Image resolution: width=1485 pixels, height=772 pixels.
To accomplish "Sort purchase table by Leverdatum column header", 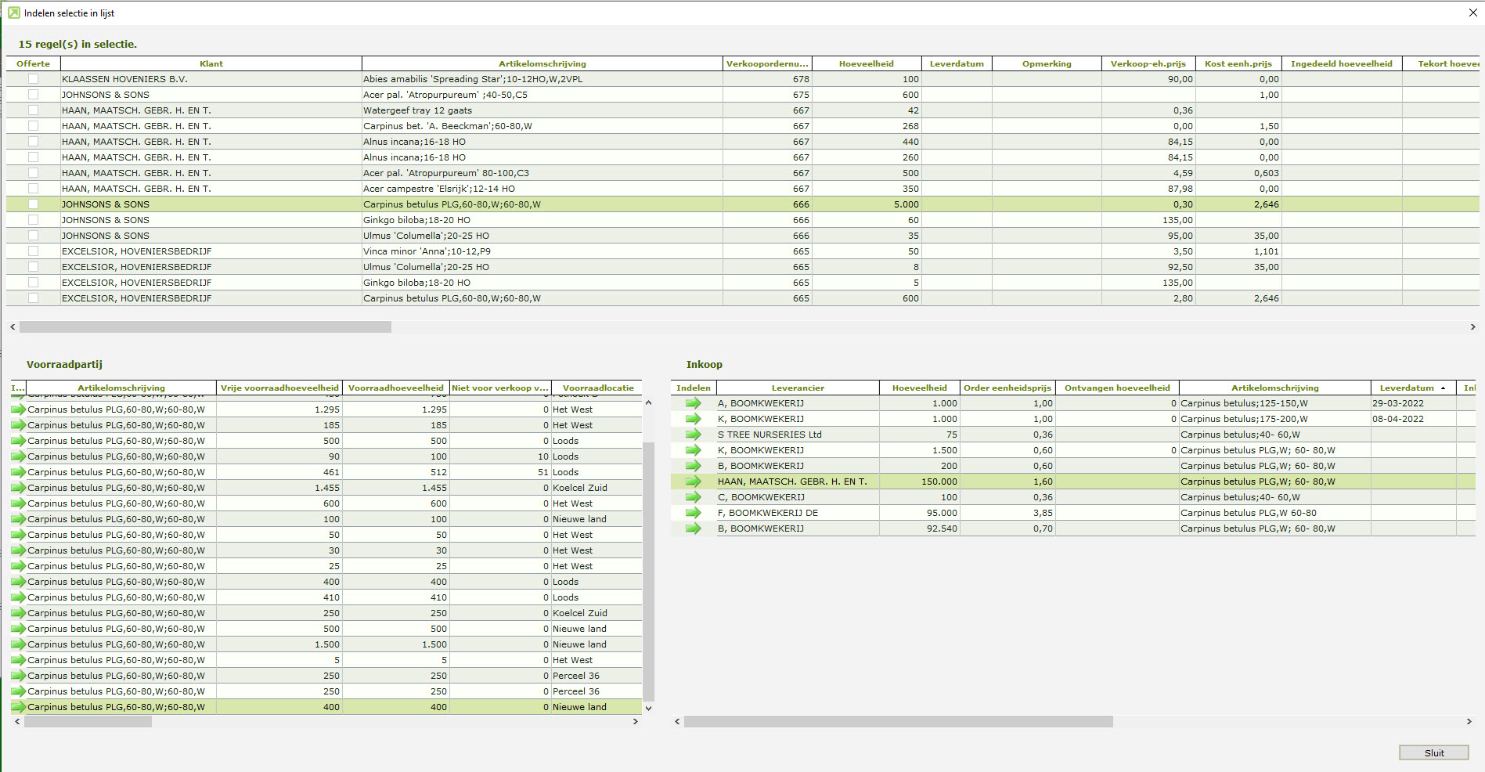I will coord(1406,388).
